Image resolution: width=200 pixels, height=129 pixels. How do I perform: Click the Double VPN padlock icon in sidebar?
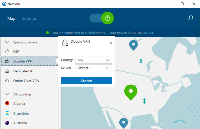[7, 61]
